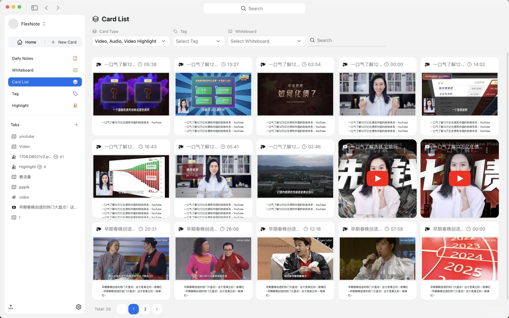Click the 'Card List' page heading
509x318 pixels.
[x=115, y=19]
